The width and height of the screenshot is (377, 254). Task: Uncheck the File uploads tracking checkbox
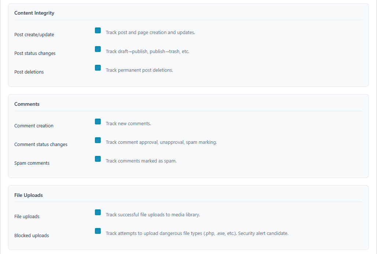[98, 212]
